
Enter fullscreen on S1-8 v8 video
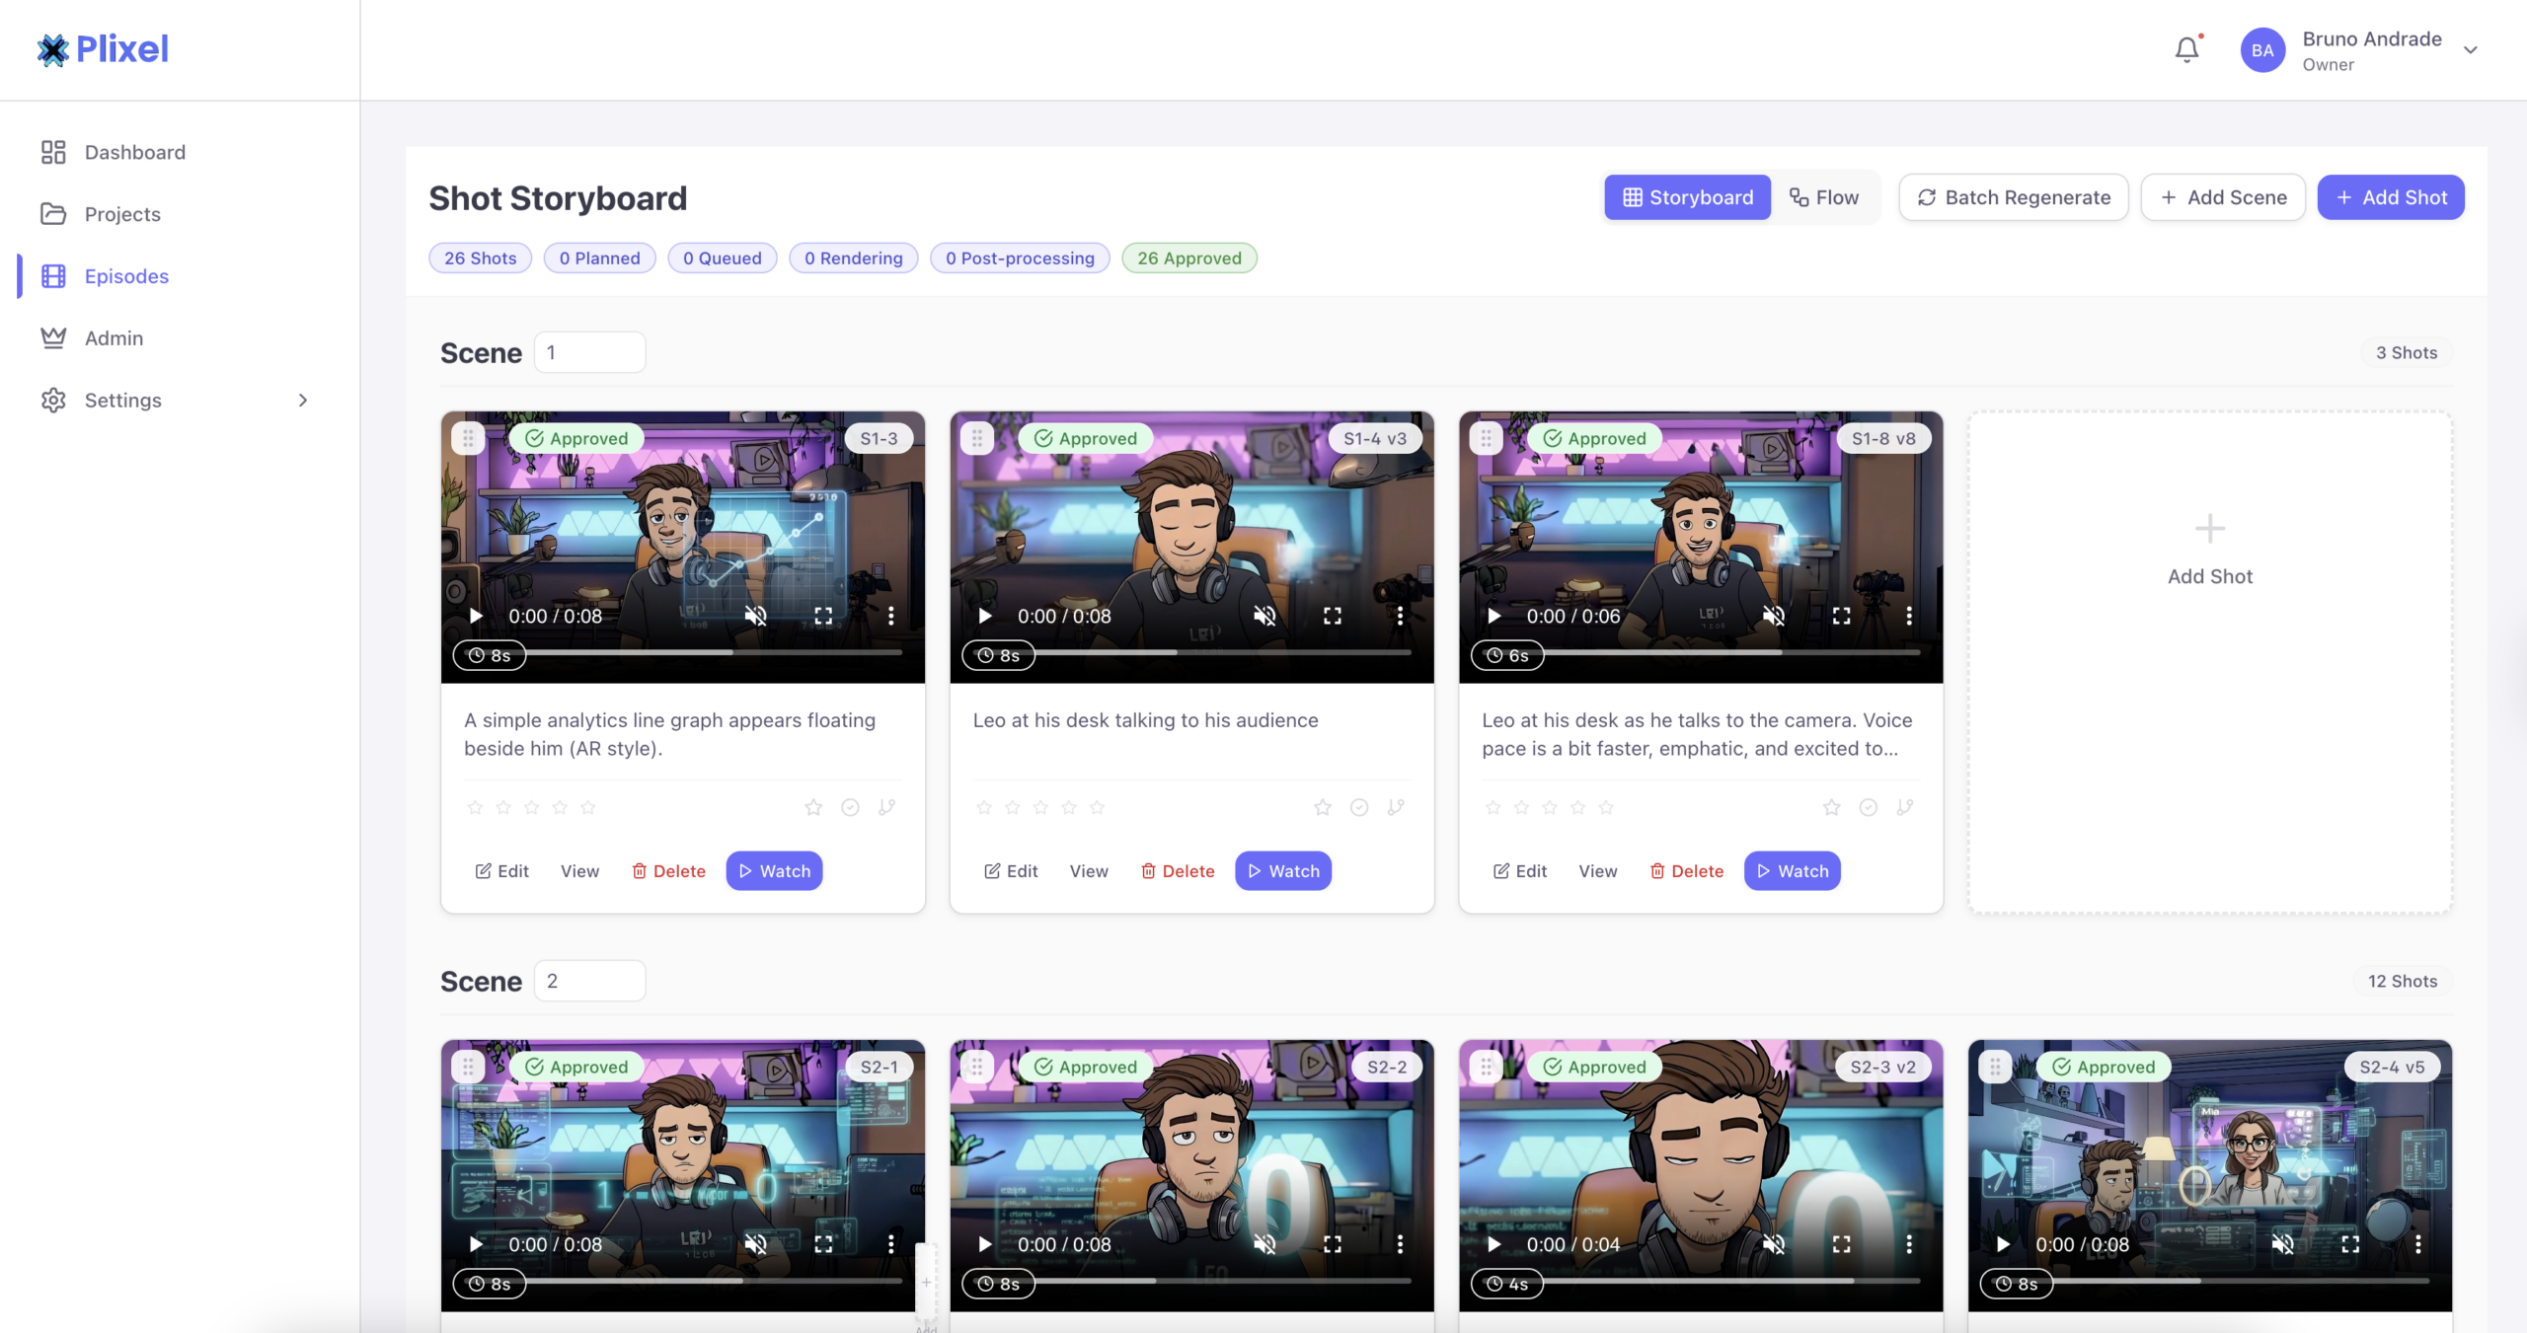pyautogui.click(x=1841, y=616)
